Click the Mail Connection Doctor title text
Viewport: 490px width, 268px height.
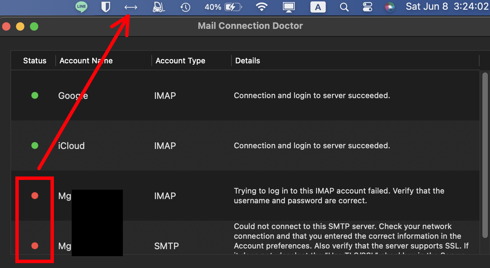click(x=250, y=26)
